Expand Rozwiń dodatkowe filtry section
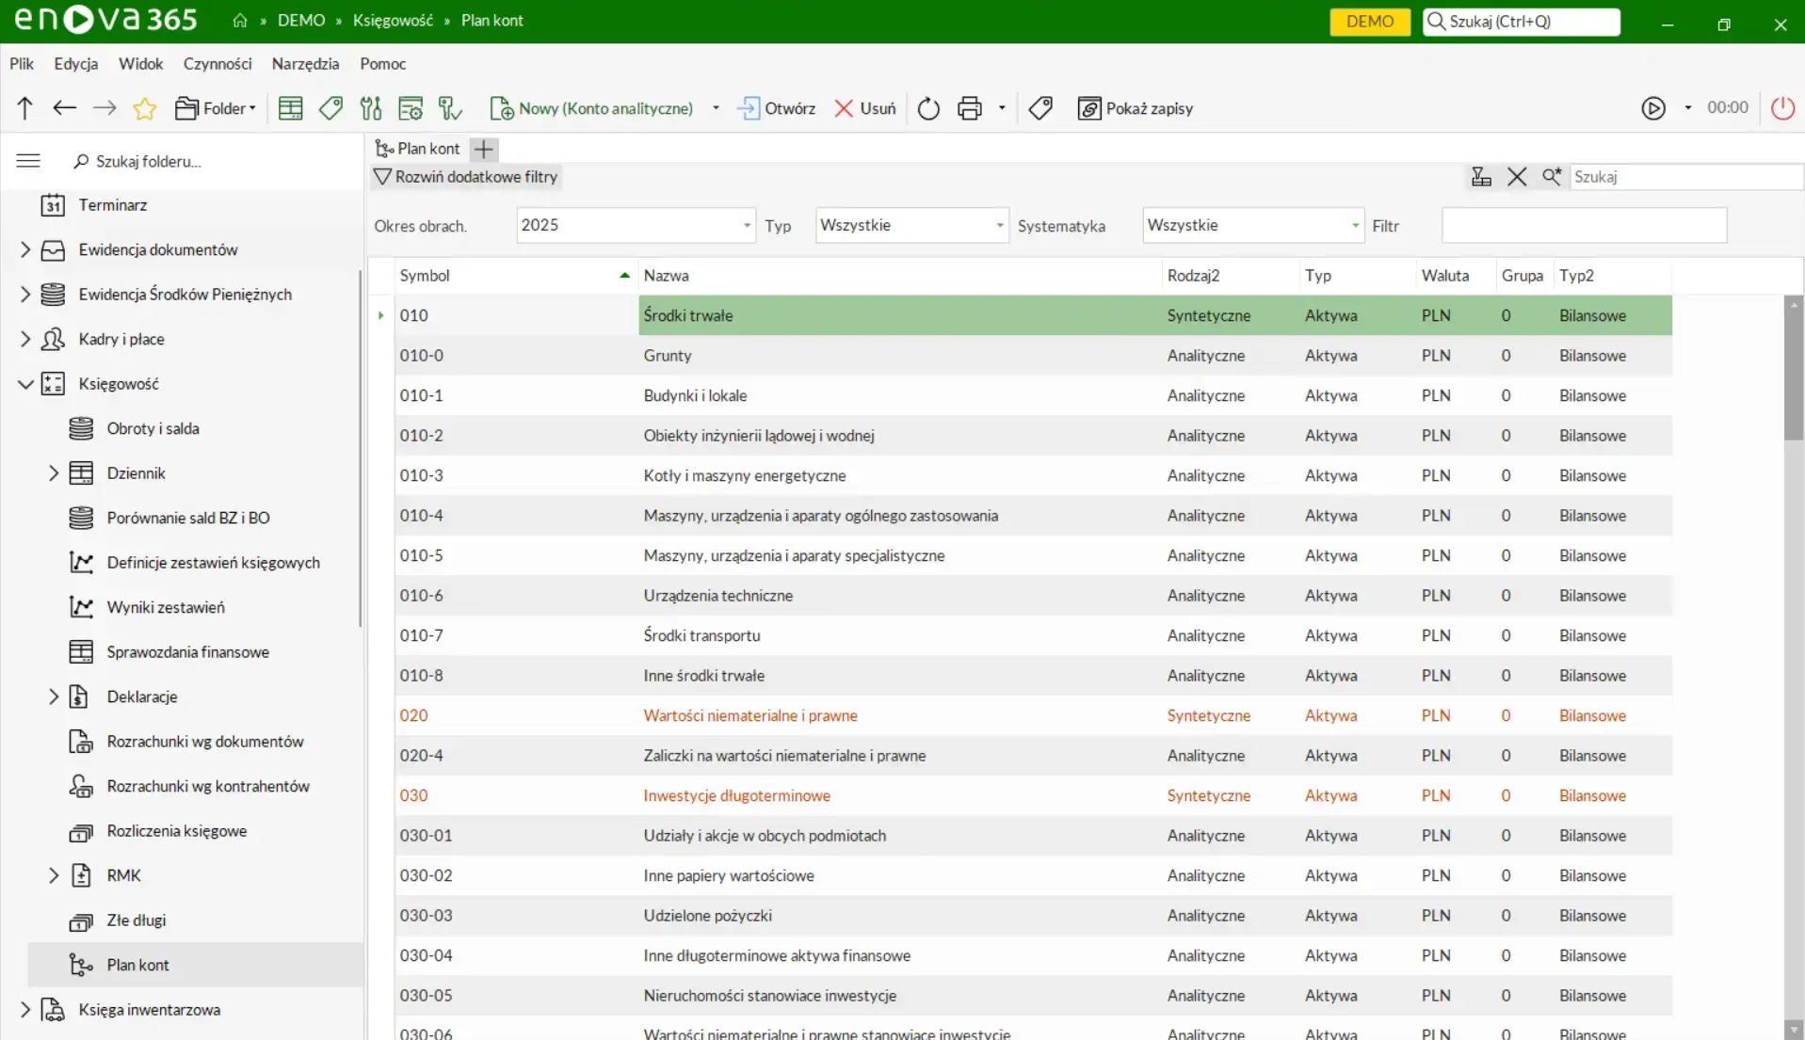1805x1040 pixels. [466, 177]
